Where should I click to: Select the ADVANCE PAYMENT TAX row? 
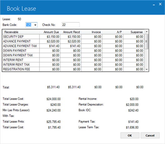click(x=73, y=46)
